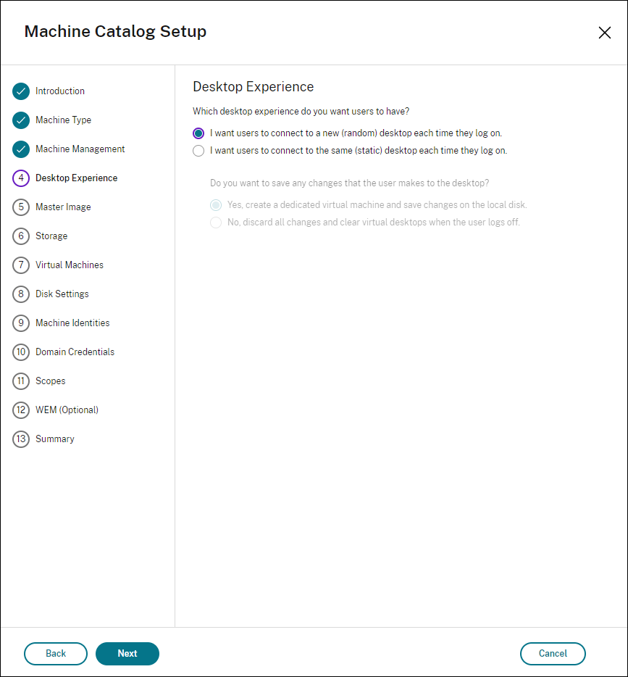The width and height of the screenshot is (628, 677).
Task: Open the Disk Settings step
Action: pos(62,294)
